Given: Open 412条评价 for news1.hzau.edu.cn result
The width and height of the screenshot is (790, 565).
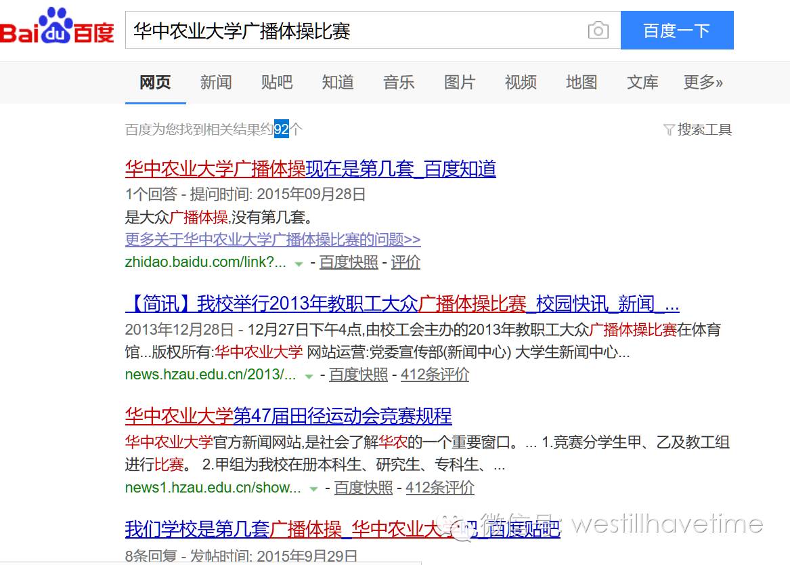Looking at the screenshot, I should click(x=440, y=487).
